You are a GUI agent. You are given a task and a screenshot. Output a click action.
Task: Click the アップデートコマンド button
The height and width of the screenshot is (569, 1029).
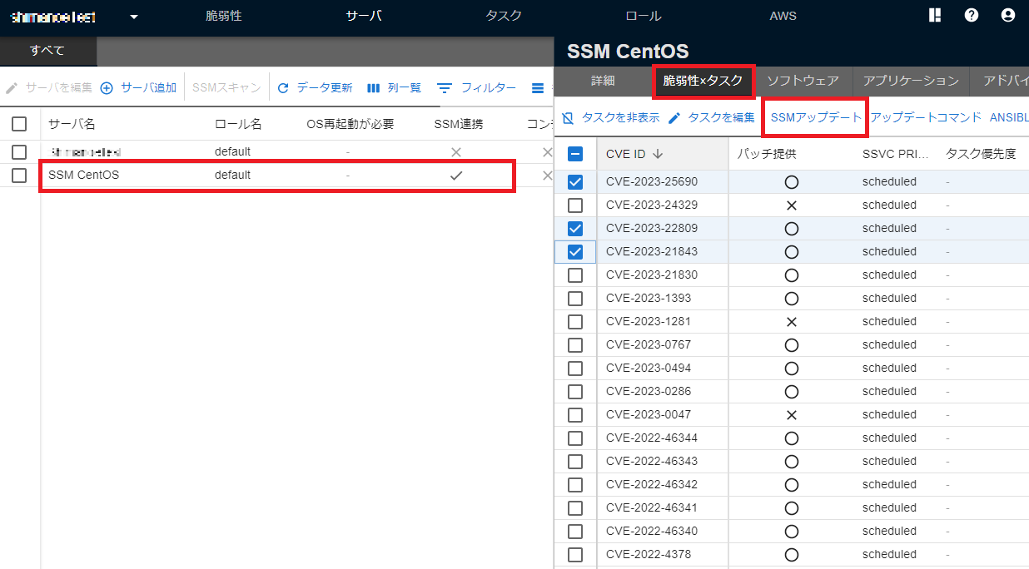point(926,118)
